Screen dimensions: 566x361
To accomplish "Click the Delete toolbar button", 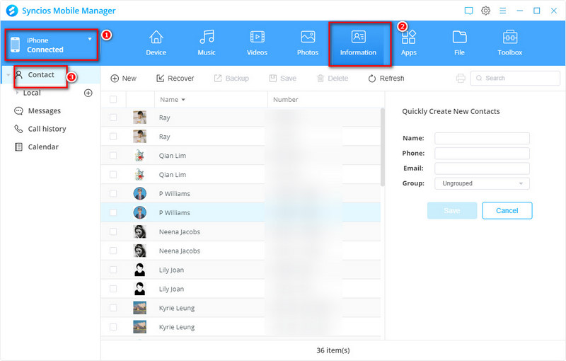I will (x=333, y=79).
